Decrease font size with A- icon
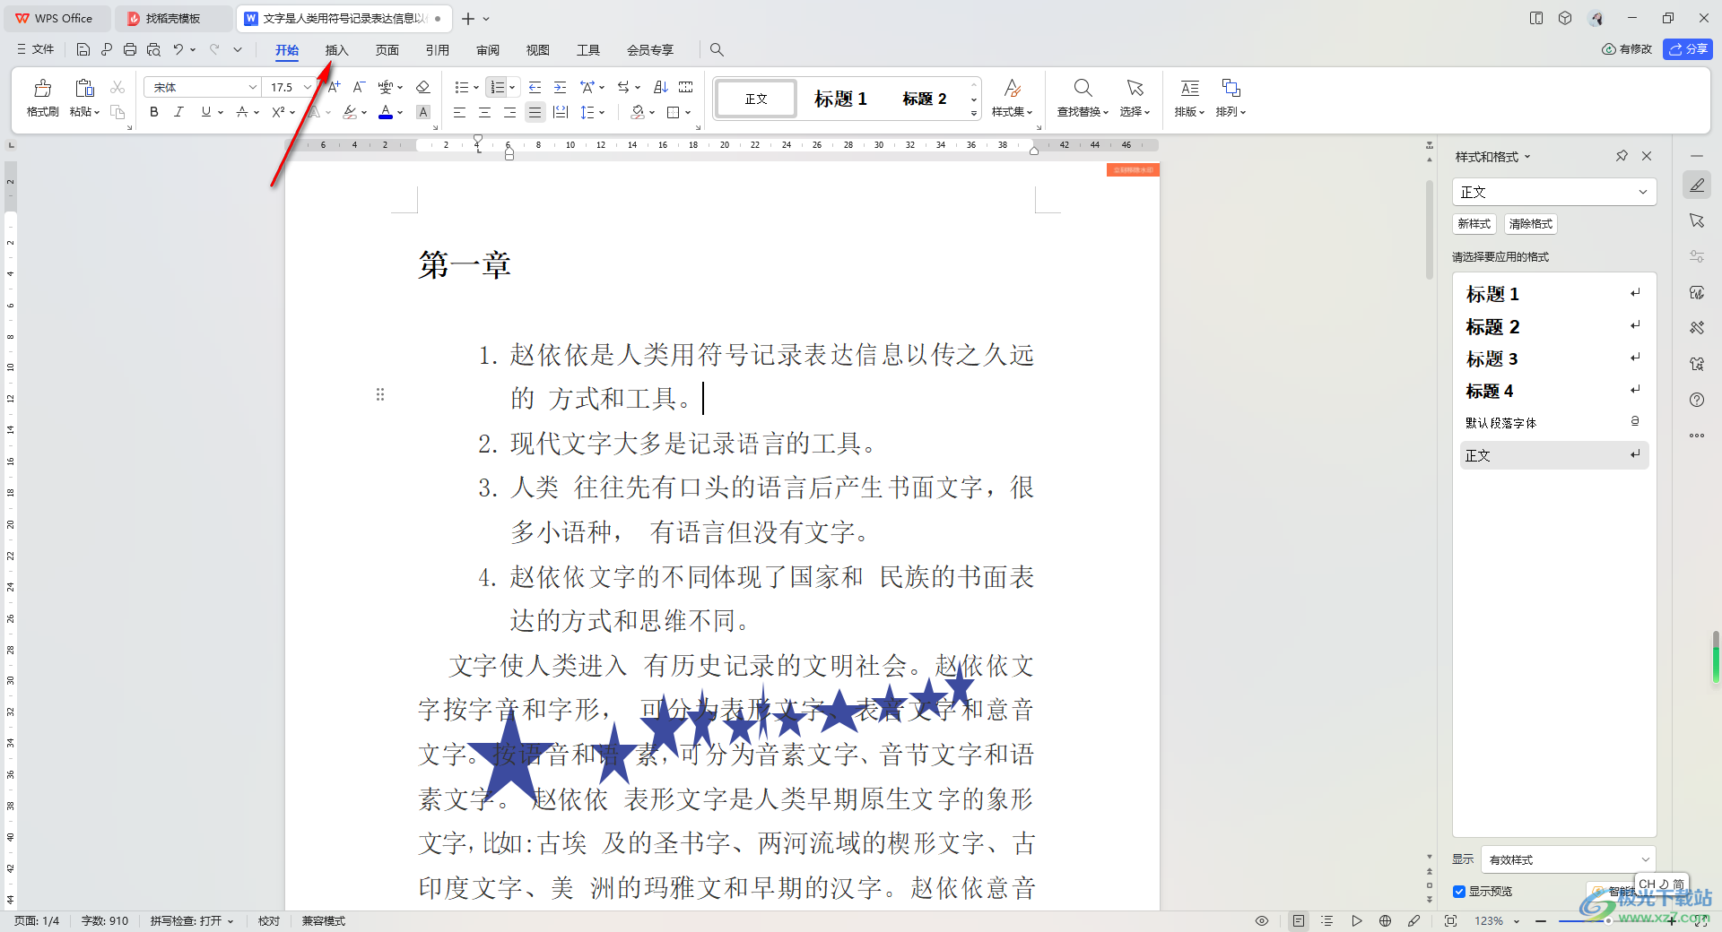The width and height of the screenshot is (1722, 932). [x=359, y=87]
